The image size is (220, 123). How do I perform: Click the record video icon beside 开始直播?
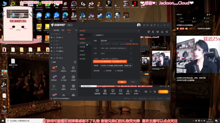(x=146, y=92)
